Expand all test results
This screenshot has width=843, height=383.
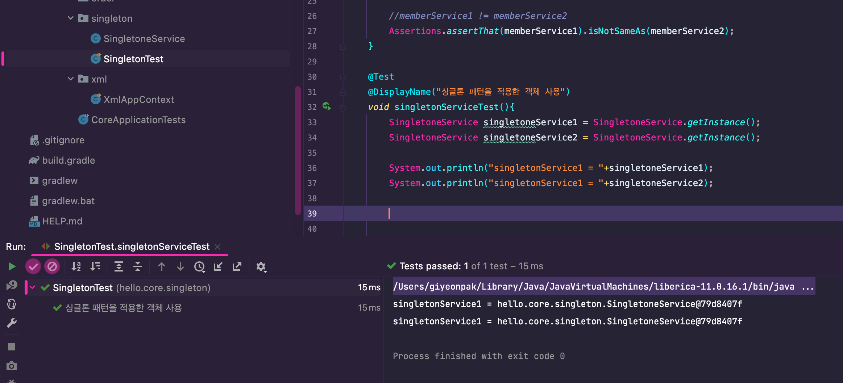(x=119, y=267)
